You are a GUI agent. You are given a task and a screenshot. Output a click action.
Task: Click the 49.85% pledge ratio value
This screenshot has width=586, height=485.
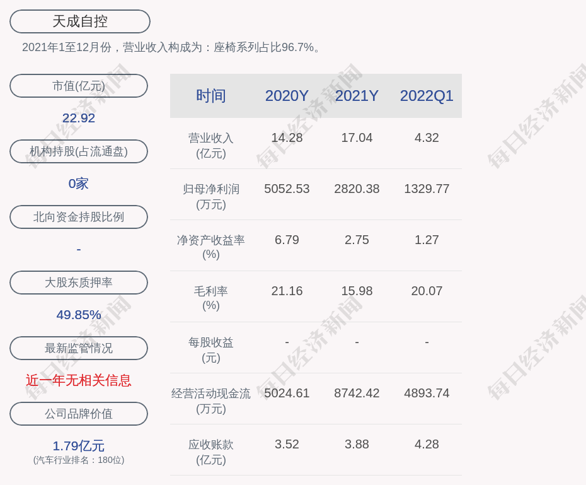point(79,315)
